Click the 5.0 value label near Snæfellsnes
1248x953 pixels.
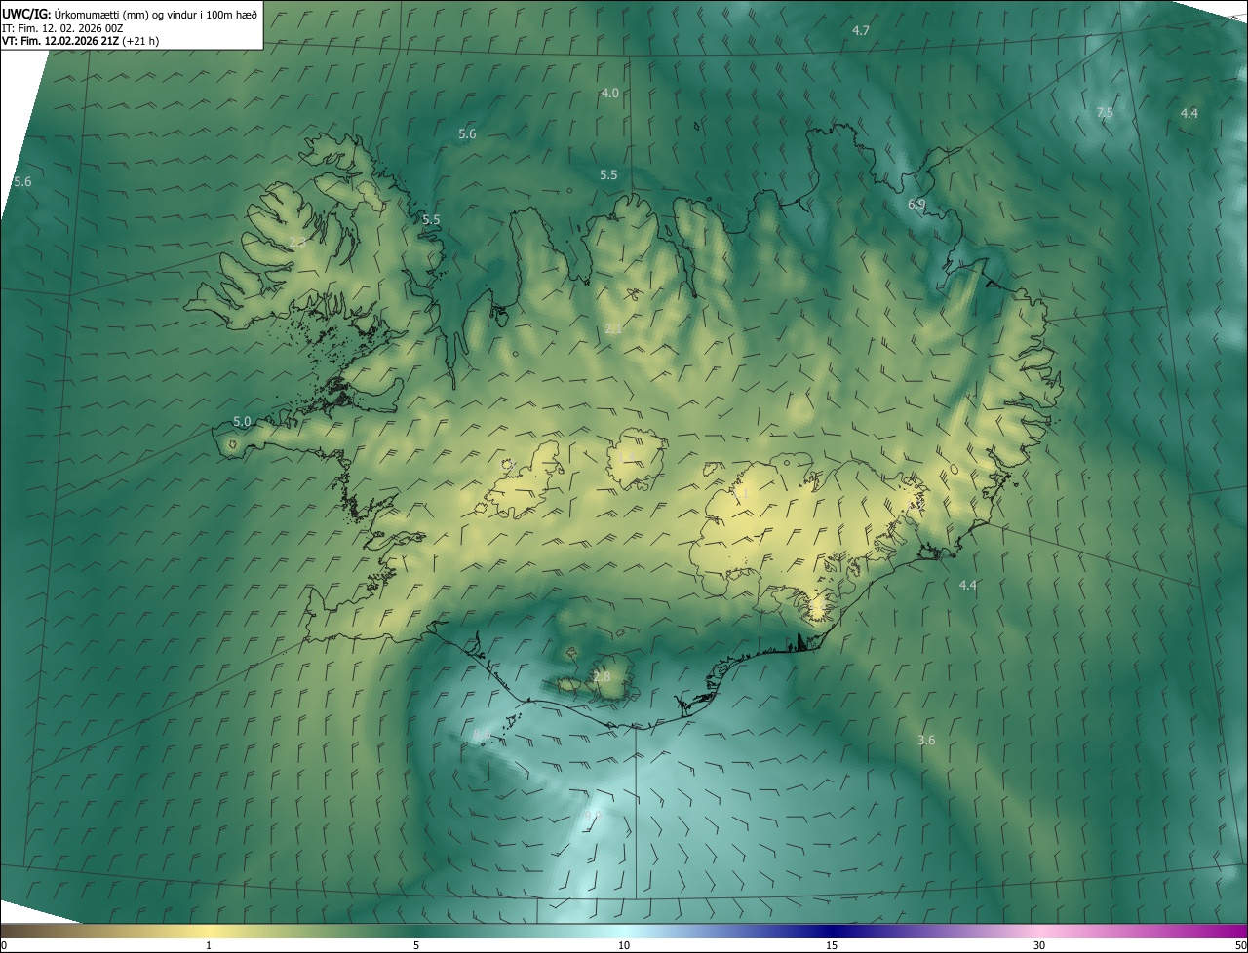(x=243, y=421)
